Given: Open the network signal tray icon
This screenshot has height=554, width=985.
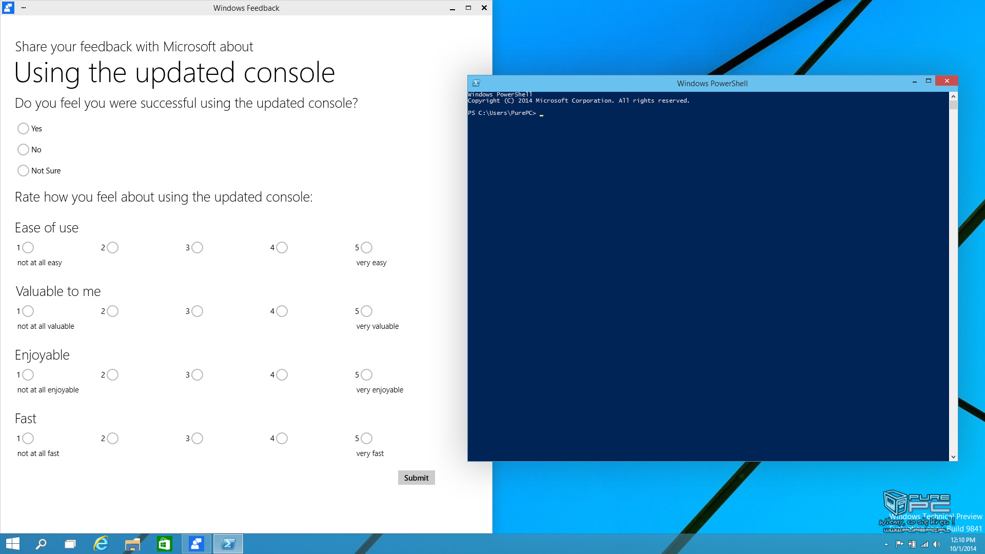Looking at the screenshot, I should (924, 544).
